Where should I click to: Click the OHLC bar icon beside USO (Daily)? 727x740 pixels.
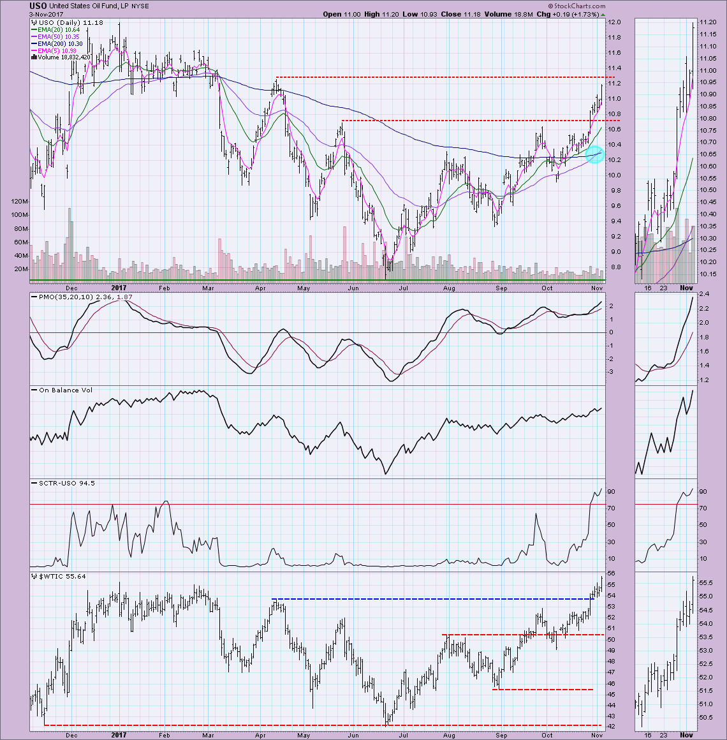point(34,23)
